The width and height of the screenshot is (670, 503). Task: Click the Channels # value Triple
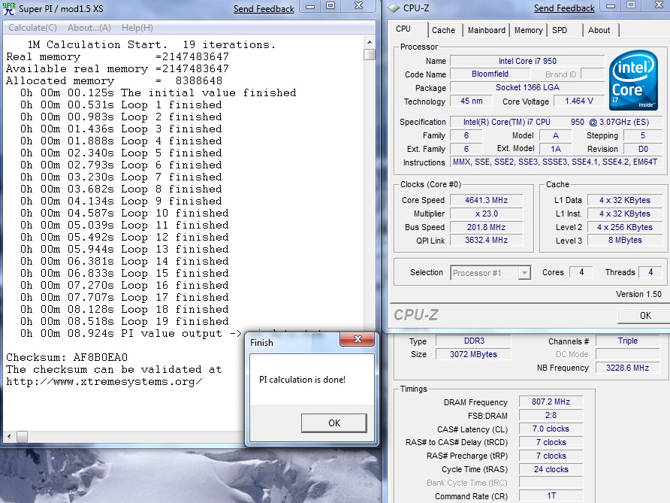click(x=628, y=341)
